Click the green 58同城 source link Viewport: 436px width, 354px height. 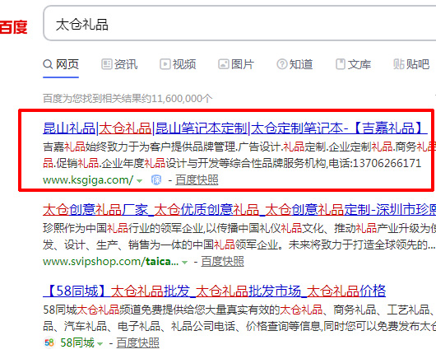click(x=77, y=342)
